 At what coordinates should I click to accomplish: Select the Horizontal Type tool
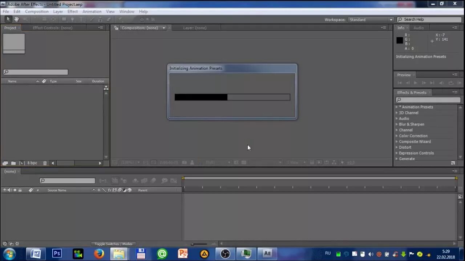[x=81, y=19]
